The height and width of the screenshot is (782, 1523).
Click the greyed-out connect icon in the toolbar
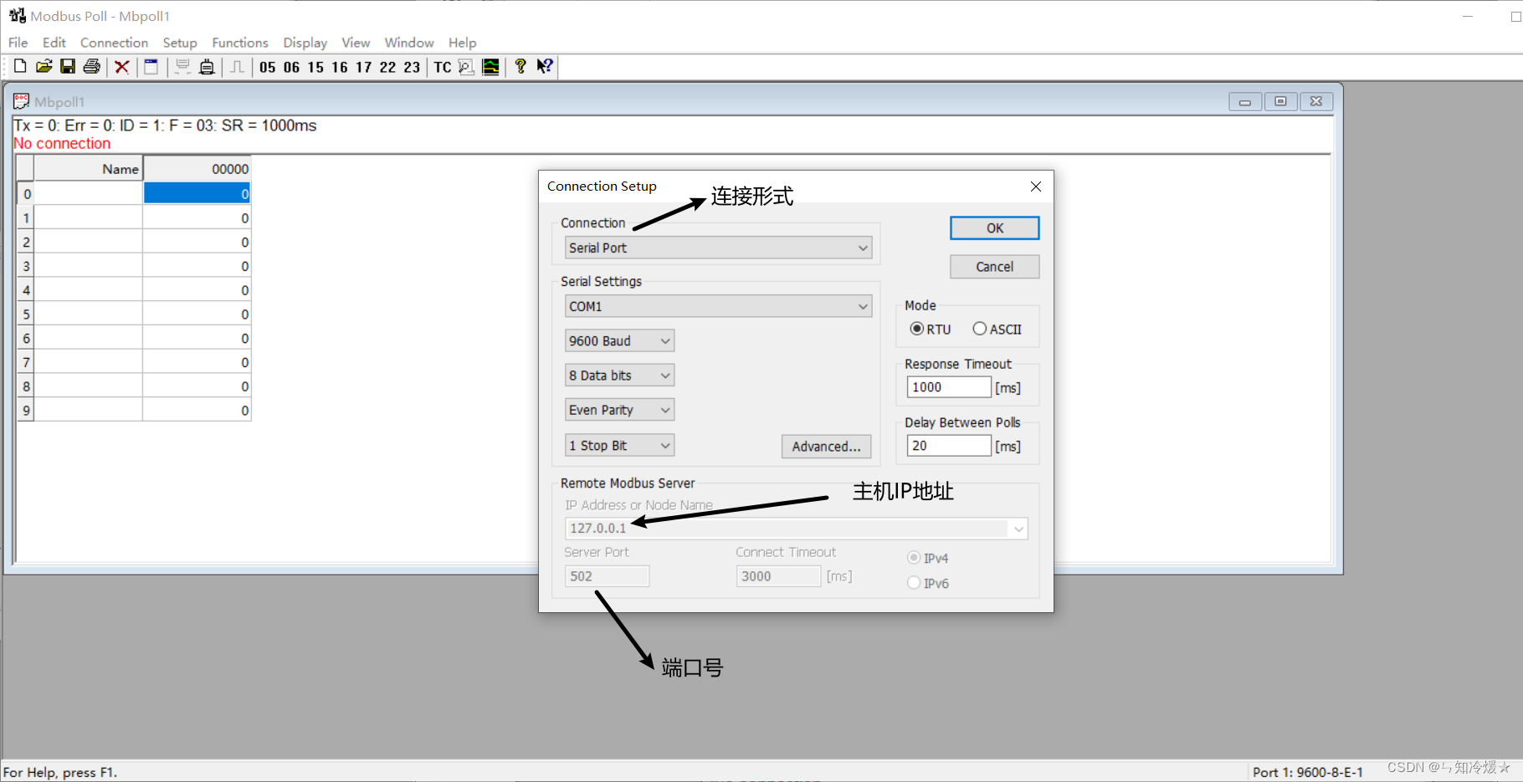182,67
